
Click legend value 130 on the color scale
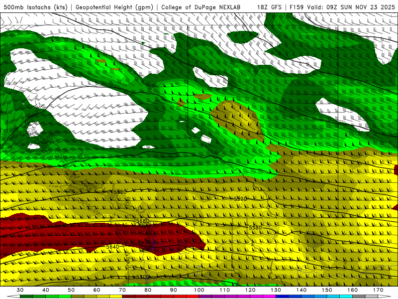pyautogui.click(x=276, y=290)
